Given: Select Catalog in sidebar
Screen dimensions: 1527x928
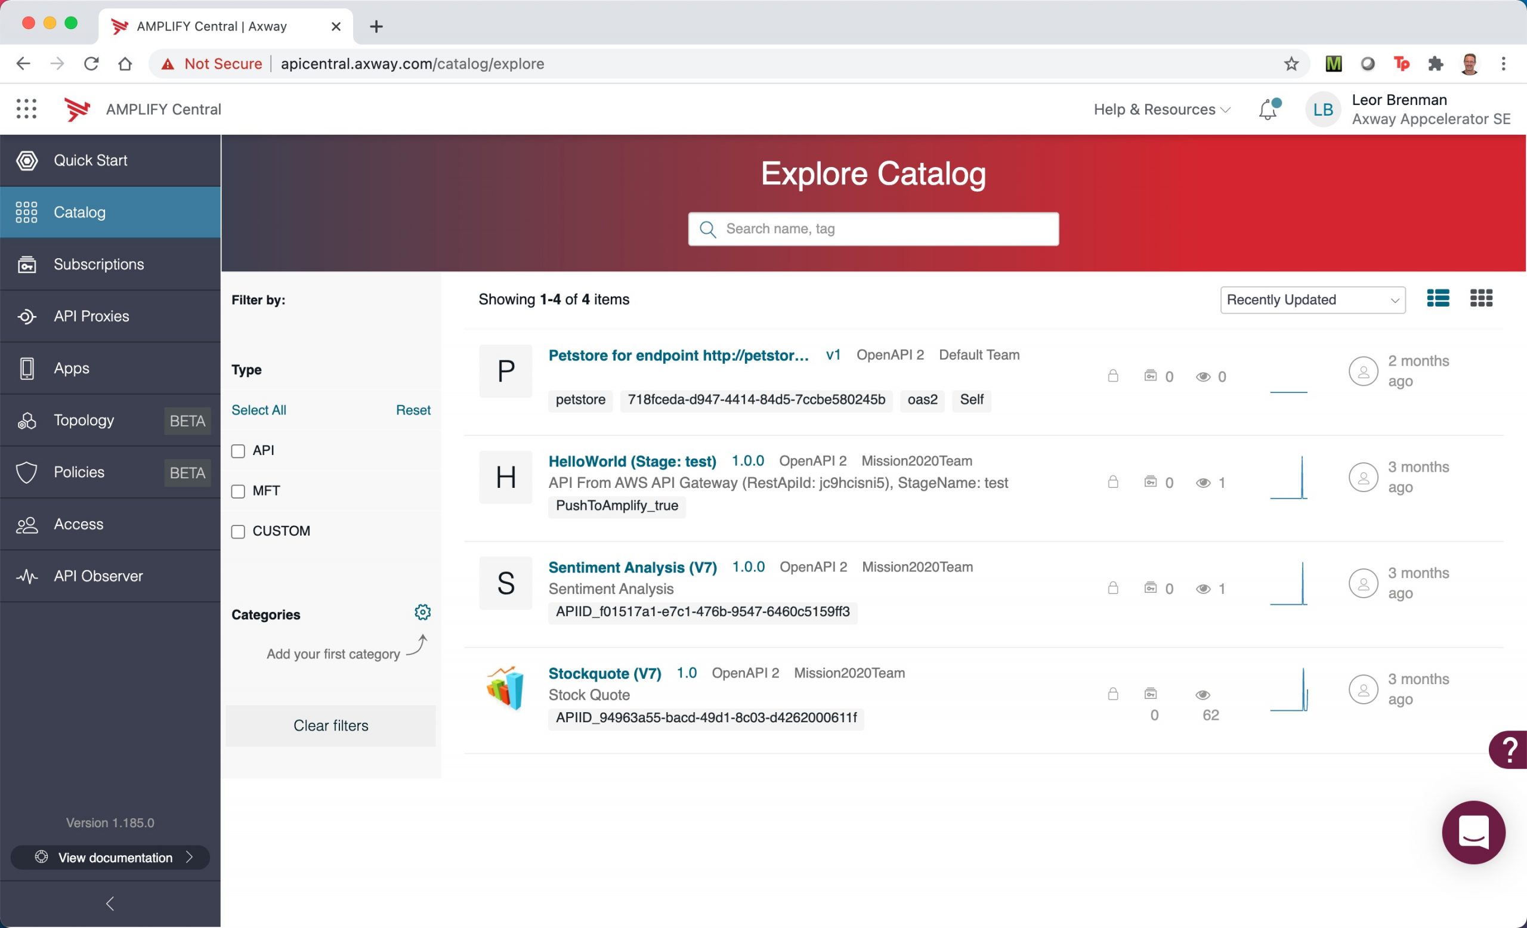Looking at the screenshot, I should click(110, 212).
